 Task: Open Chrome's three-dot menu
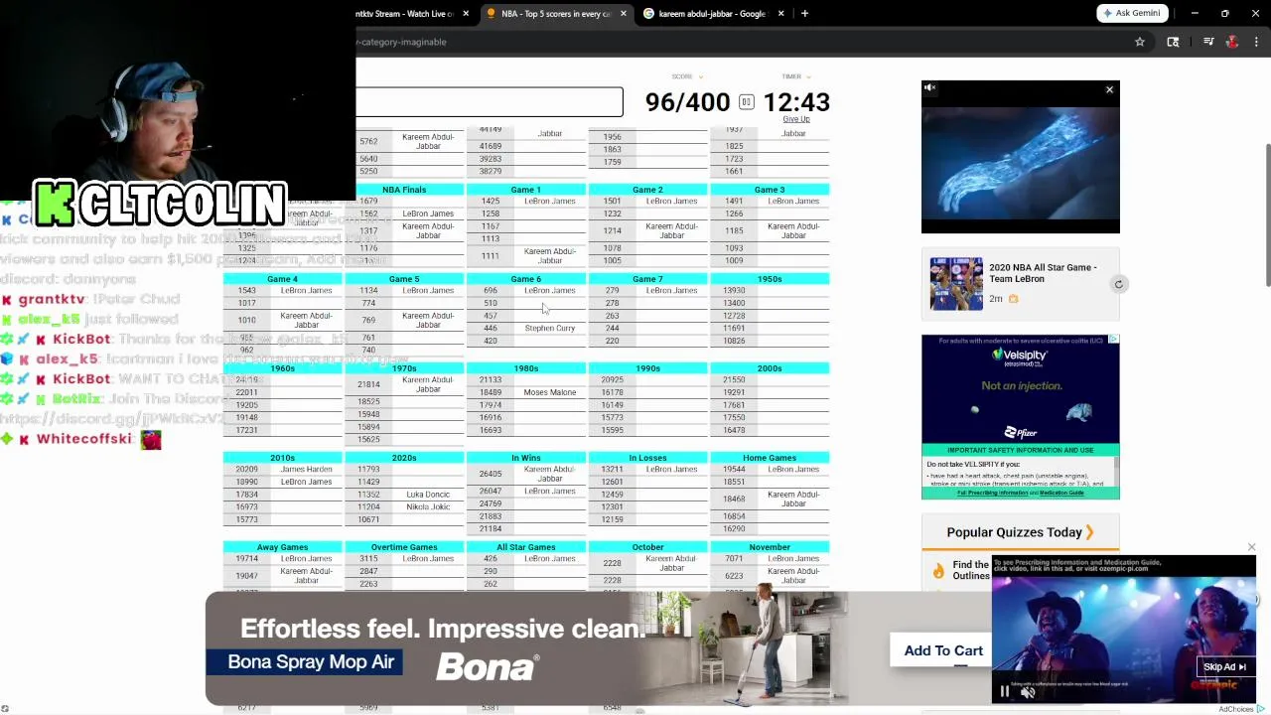(1256, 42)
